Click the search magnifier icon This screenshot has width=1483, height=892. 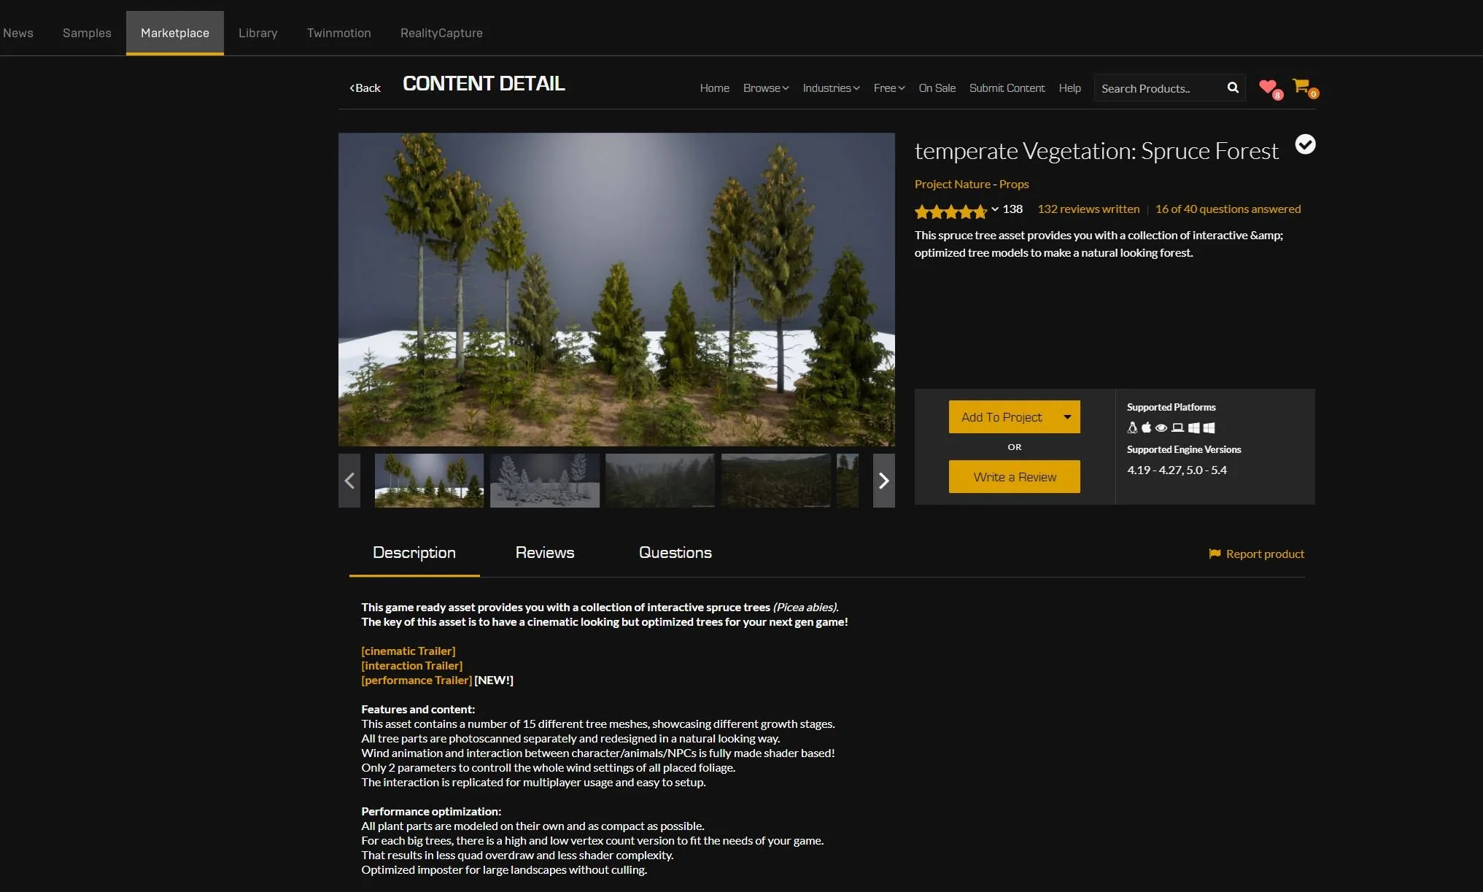pos(1233,88)
